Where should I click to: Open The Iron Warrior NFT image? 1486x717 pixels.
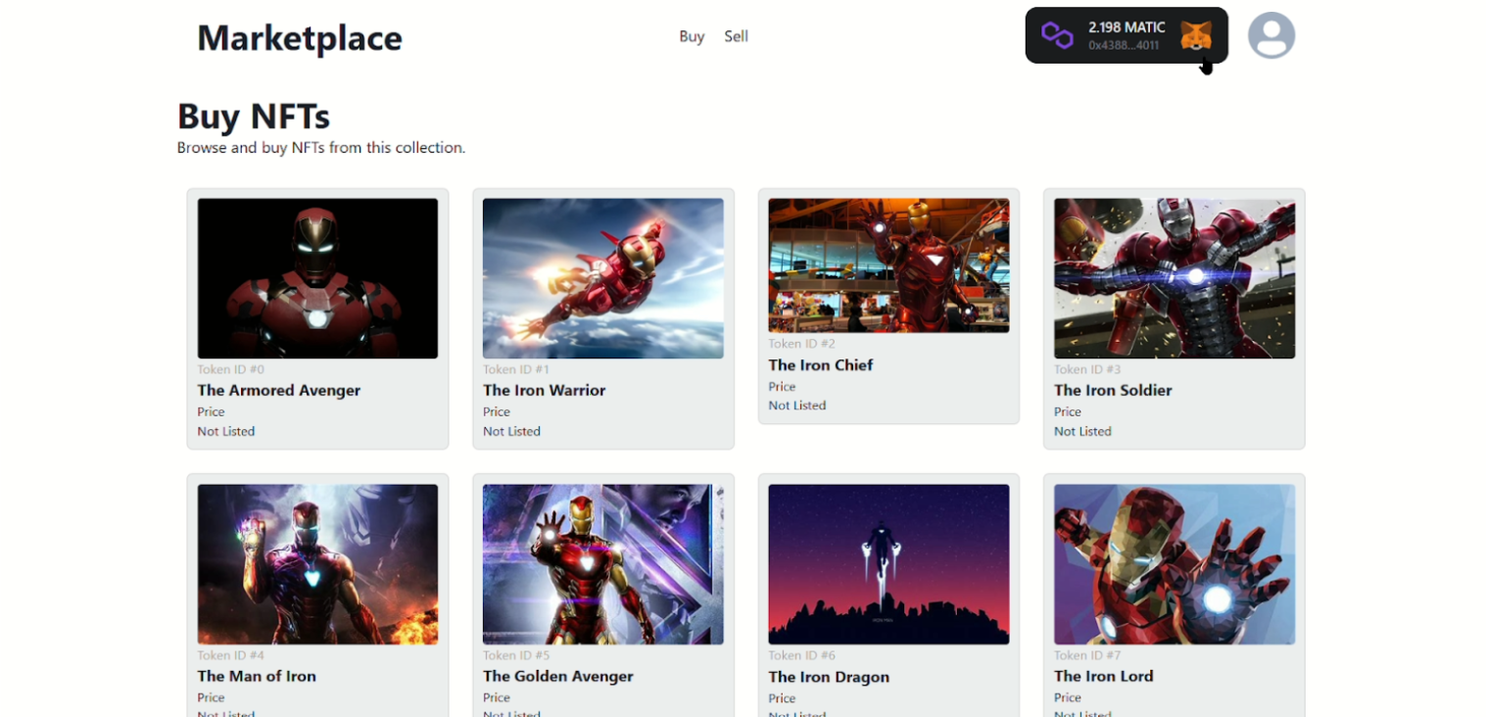point(603,278)
